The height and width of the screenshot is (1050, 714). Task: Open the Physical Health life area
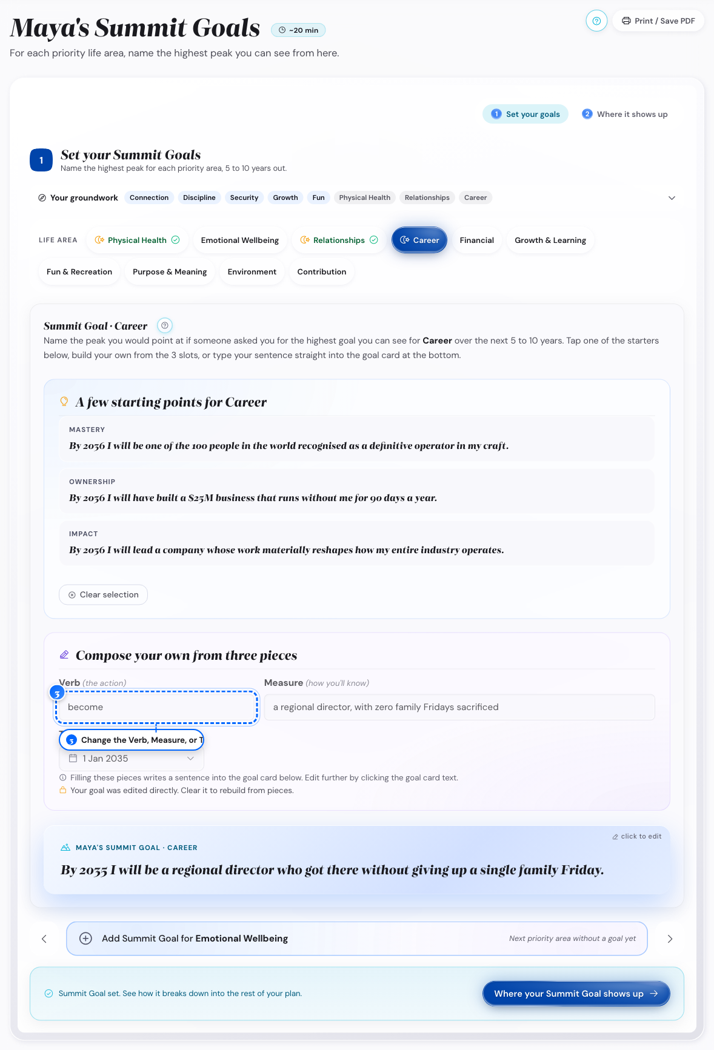click(137, 240)
